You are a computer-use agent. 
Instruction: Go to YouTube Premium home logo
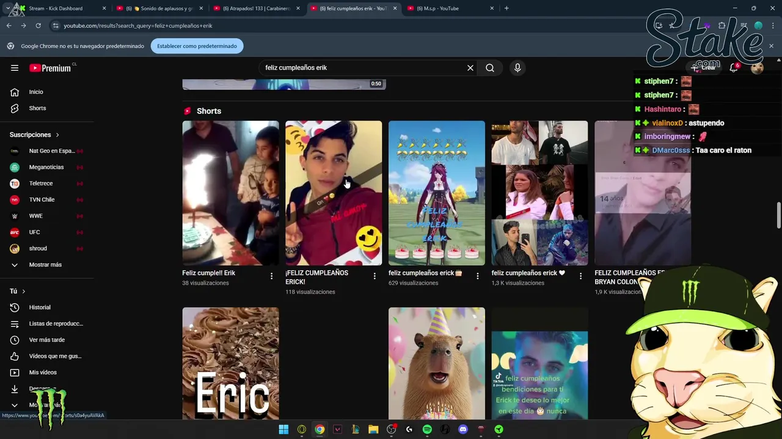coord(50,68)
